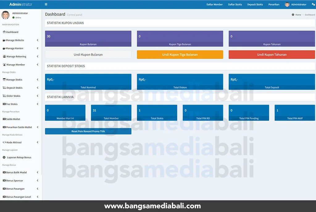Click the breadcrumb Home dashboard icon
This screenshot has height=212, width=316.
tap(293, 15)
